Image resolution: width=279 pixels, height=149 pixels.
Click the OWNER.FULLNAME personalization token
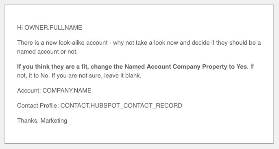coord(53,28)
